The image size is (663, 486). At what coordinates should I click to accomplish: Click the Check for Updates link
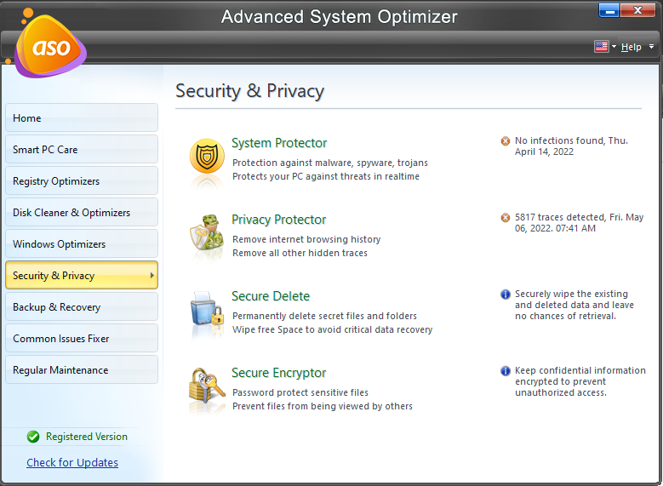[x=72, y=462]
